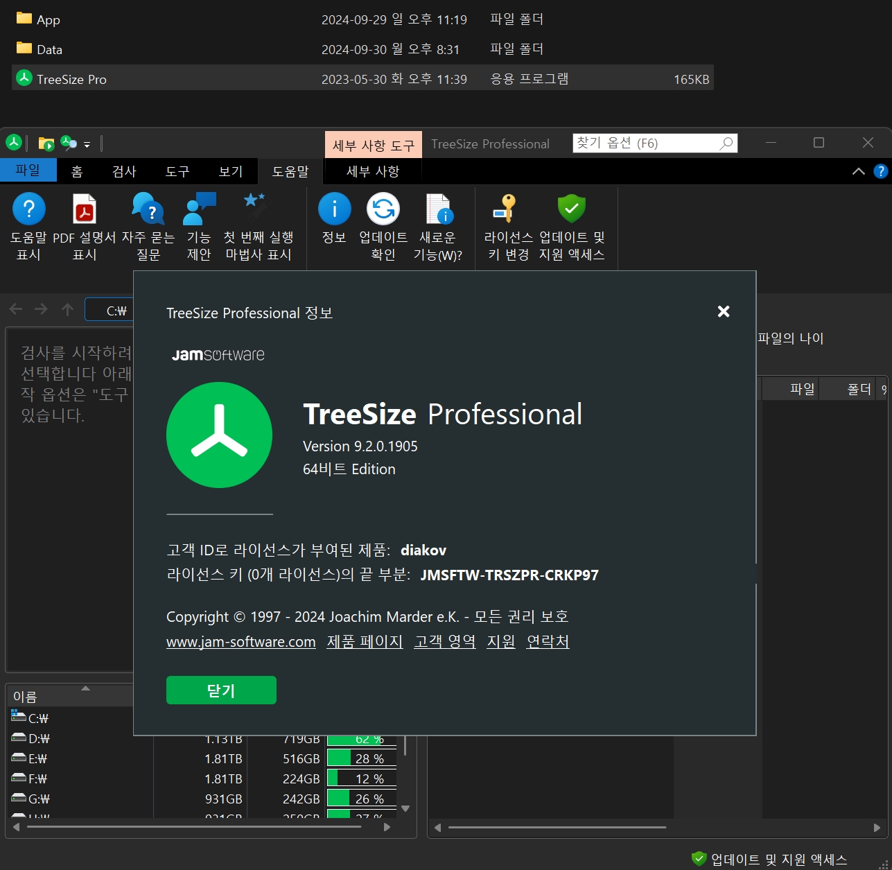The width and height of the screenshot is (892, 870).
Task: Open quick access toolbar customize dropdown
Action: [x=87, y=145]
